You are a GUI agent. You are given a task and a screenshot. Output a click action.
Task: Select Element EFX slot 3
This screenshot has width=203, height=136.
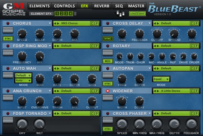[x=66, y=14]
